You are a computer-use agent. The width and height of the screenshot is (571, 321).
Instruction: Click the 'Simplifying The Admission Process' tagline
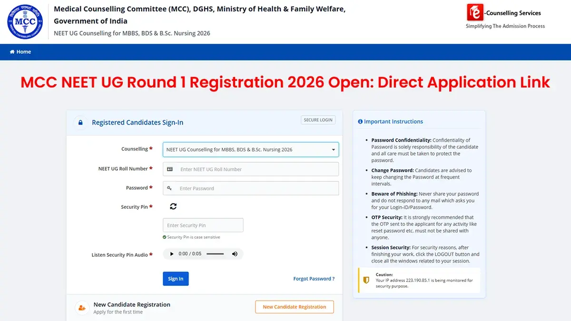[505, 26]
